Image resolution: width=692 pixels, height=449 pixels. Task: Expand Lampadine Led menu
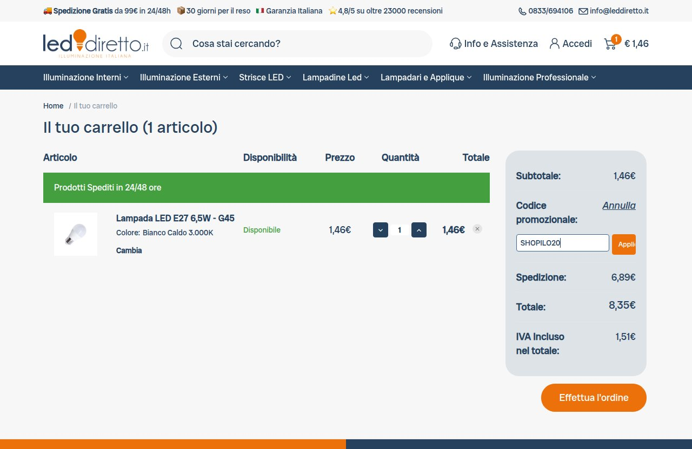[336, 77]
